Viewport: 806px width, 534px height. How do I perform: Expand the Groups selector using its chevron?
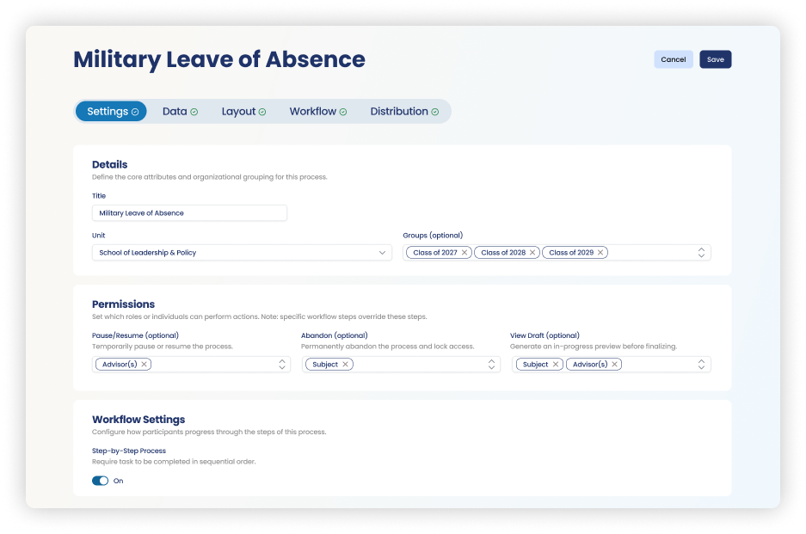pyautogui.click(x=701, y=252)
